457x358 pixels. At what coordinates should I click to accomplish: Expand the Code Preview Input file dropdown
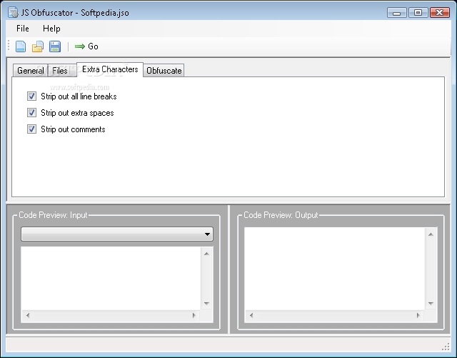click(x=117, y=234)
